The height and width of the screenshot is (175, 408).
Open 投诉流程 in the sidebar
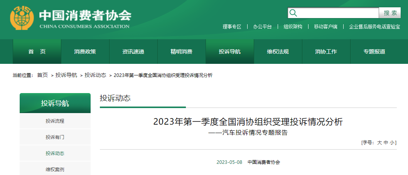click(55, 121)
